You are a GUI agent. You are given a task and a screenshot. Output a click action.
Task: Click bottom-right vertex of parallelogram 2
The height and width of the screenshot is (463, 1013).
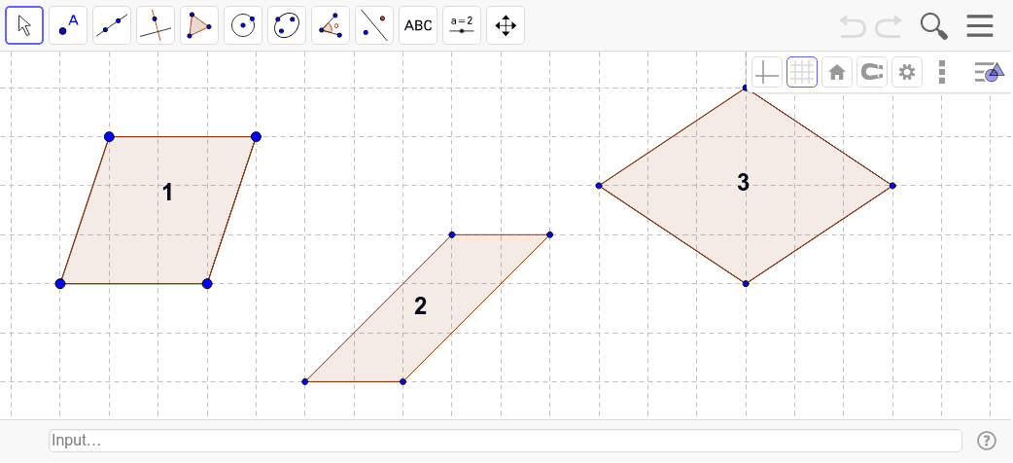coord(403,381)
